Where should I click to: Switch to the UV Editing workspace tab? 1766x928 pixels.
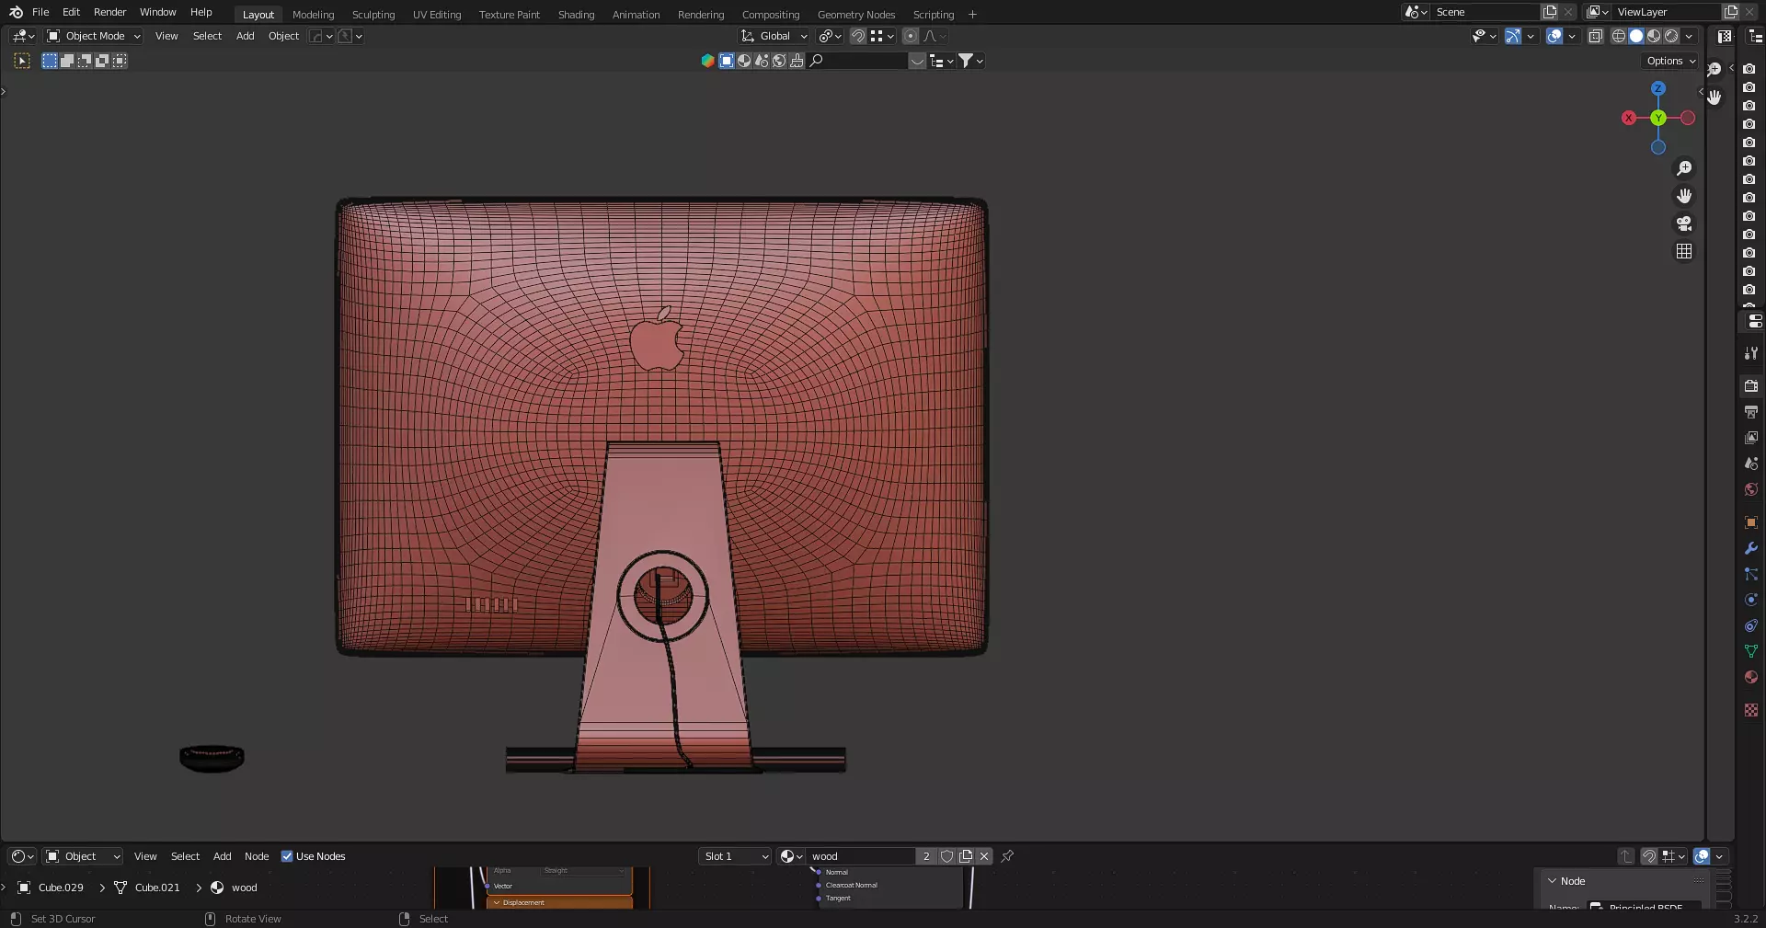tap(437, 15)
